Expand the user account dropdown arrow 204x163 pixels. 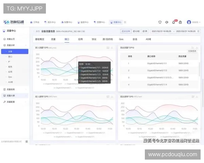[200, 22]
